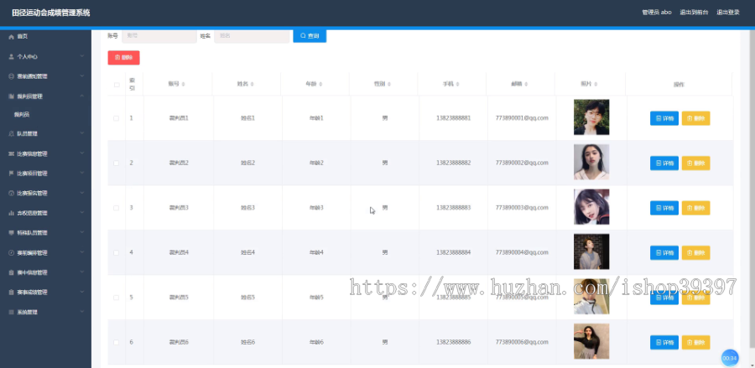Sort the table by 性别 column arrows
This screenshot has width=755, height=368.
389,84
